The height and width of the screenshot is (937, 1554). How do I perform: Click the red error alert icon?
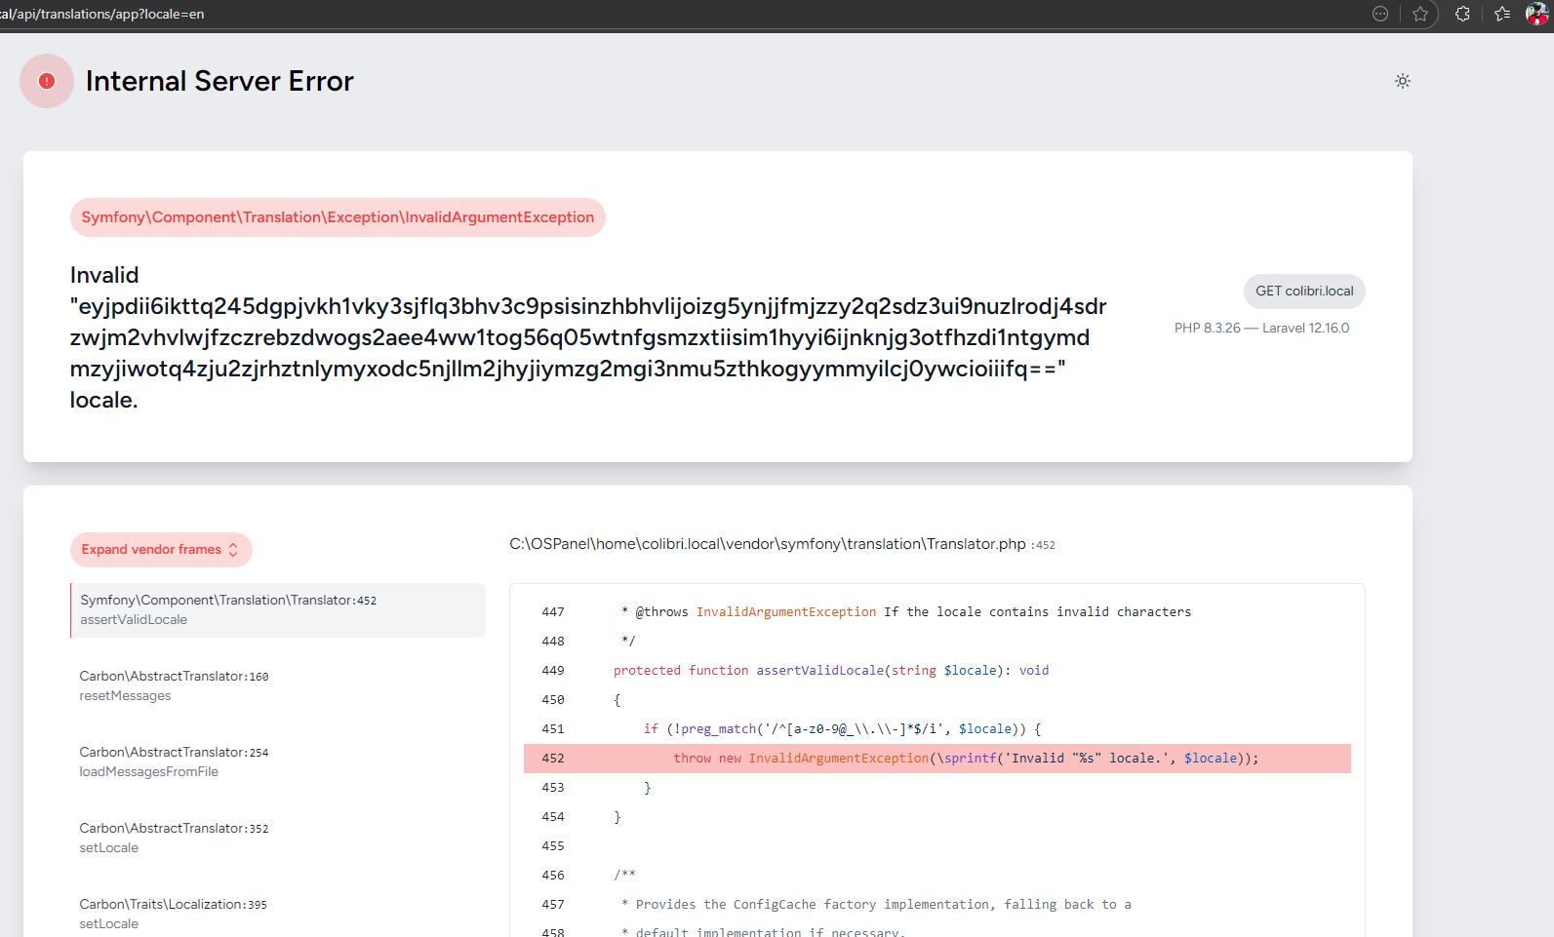pyautogui.click(x=46, y=81)
